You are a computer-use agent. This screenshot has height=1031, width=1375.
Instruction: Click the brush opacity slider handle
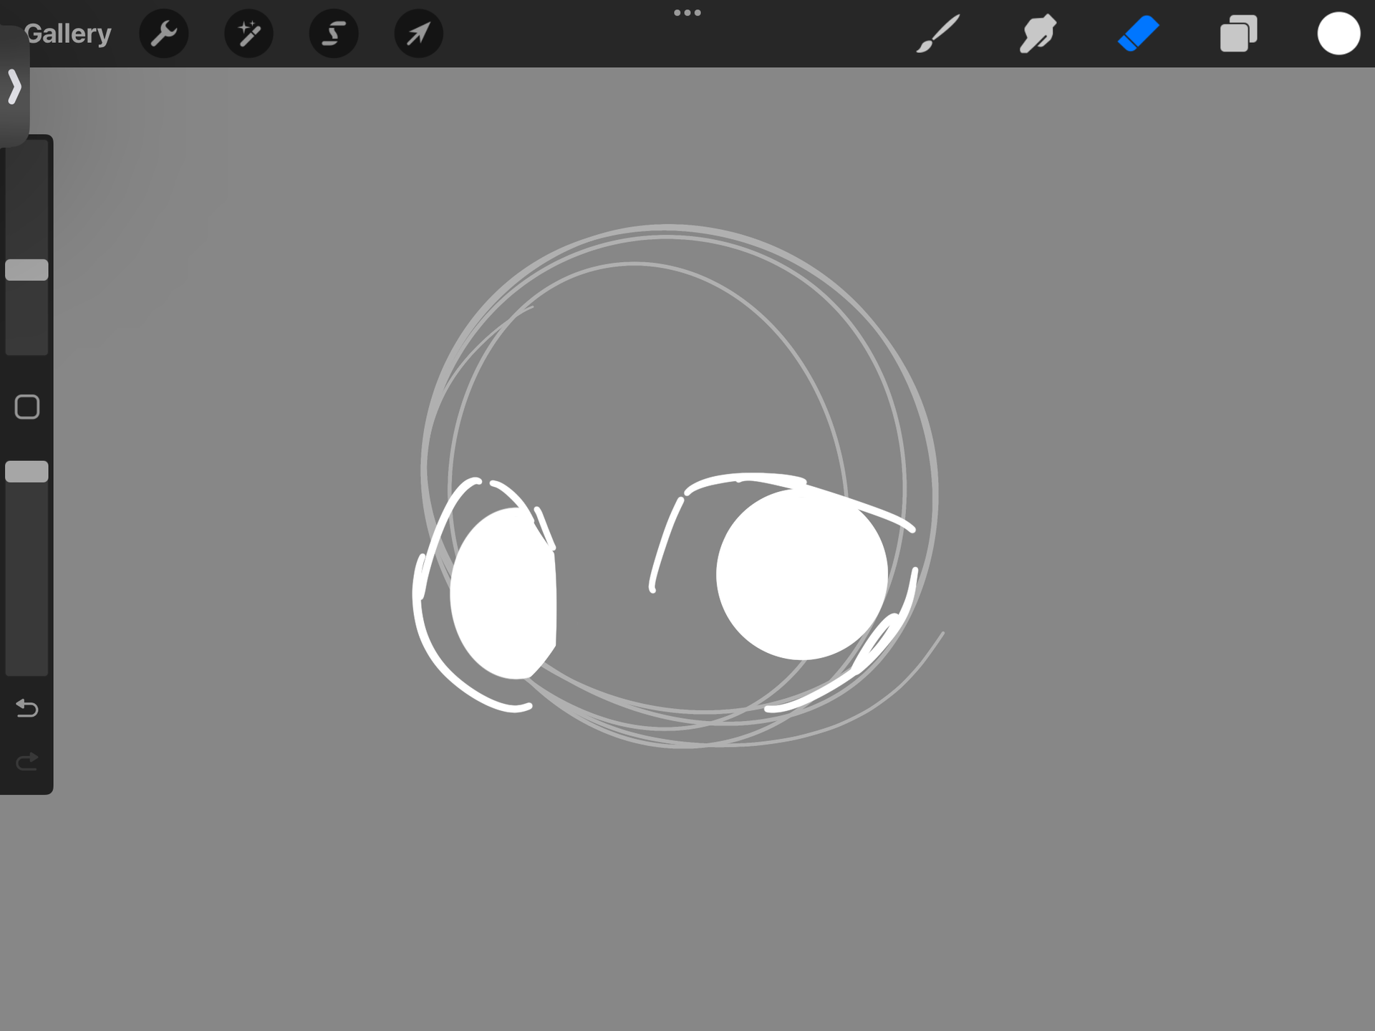coord(27,472)
